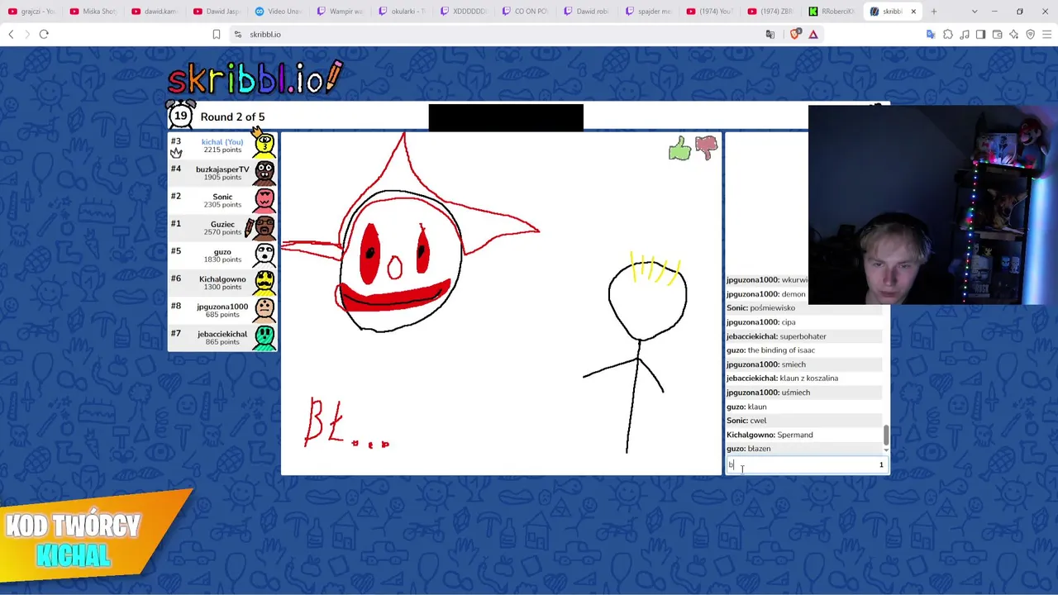Go forward in browser history
Screen dimensions: 1058x595
coord(27,34)
